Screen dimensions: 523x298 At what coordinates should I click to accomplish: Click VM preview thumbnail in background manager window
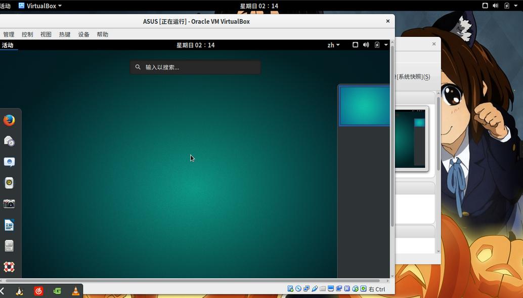click(411, 139)
